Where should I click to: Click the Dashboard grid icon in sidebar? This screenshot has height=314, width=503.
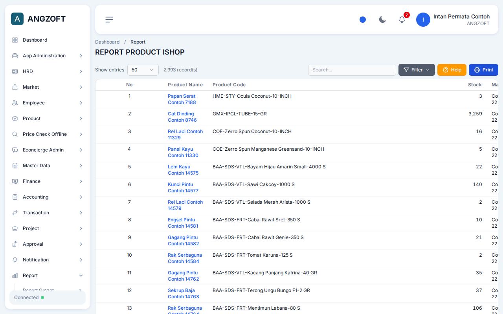[15, 40]
